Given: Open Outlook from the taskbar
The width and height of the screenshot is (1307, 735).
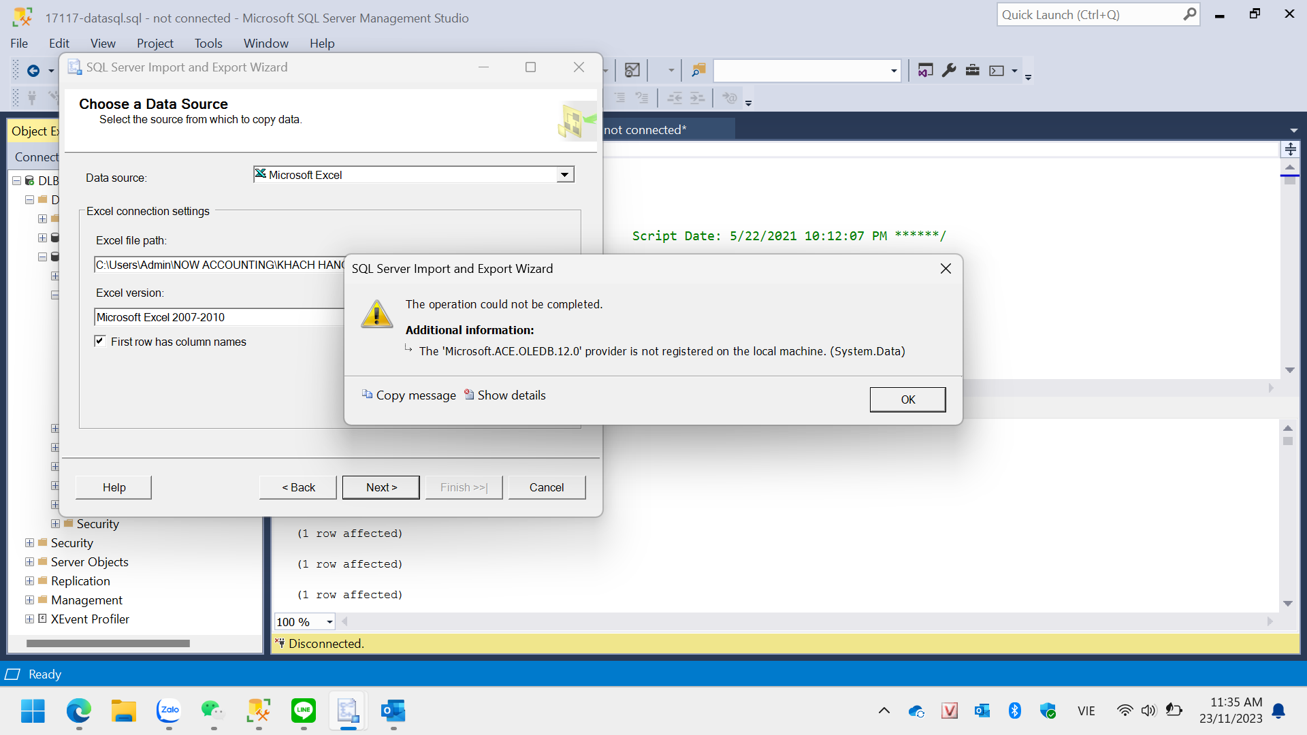Looking at the screenshot, I should click(x=393, y=711).
